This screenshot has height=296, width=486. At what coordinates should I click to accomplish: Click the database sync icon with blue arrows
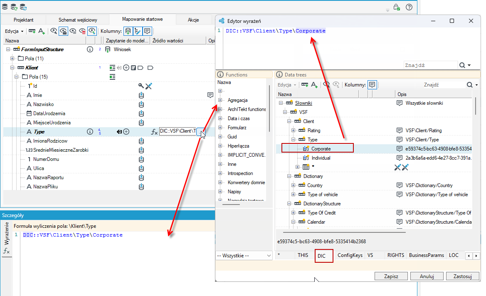[23, 7]
